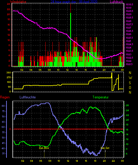Click pressure axis value 1023.5
The image size is (138, 165).
129,51
